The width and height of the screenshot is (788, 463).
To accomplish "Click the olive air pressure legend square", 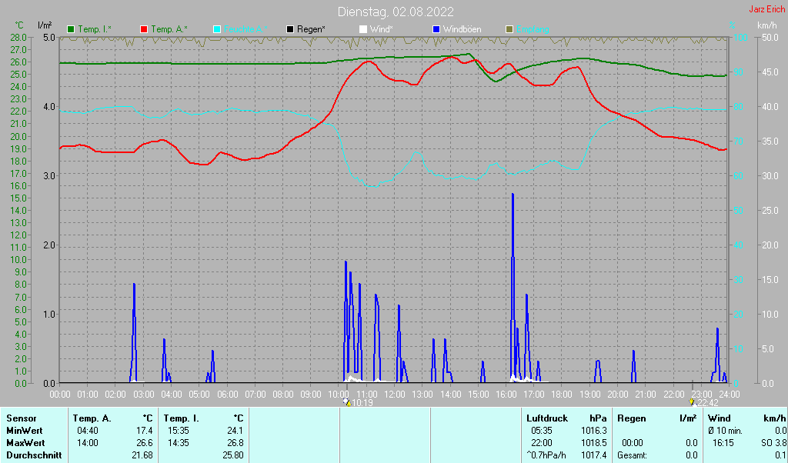I will point(509,29).
